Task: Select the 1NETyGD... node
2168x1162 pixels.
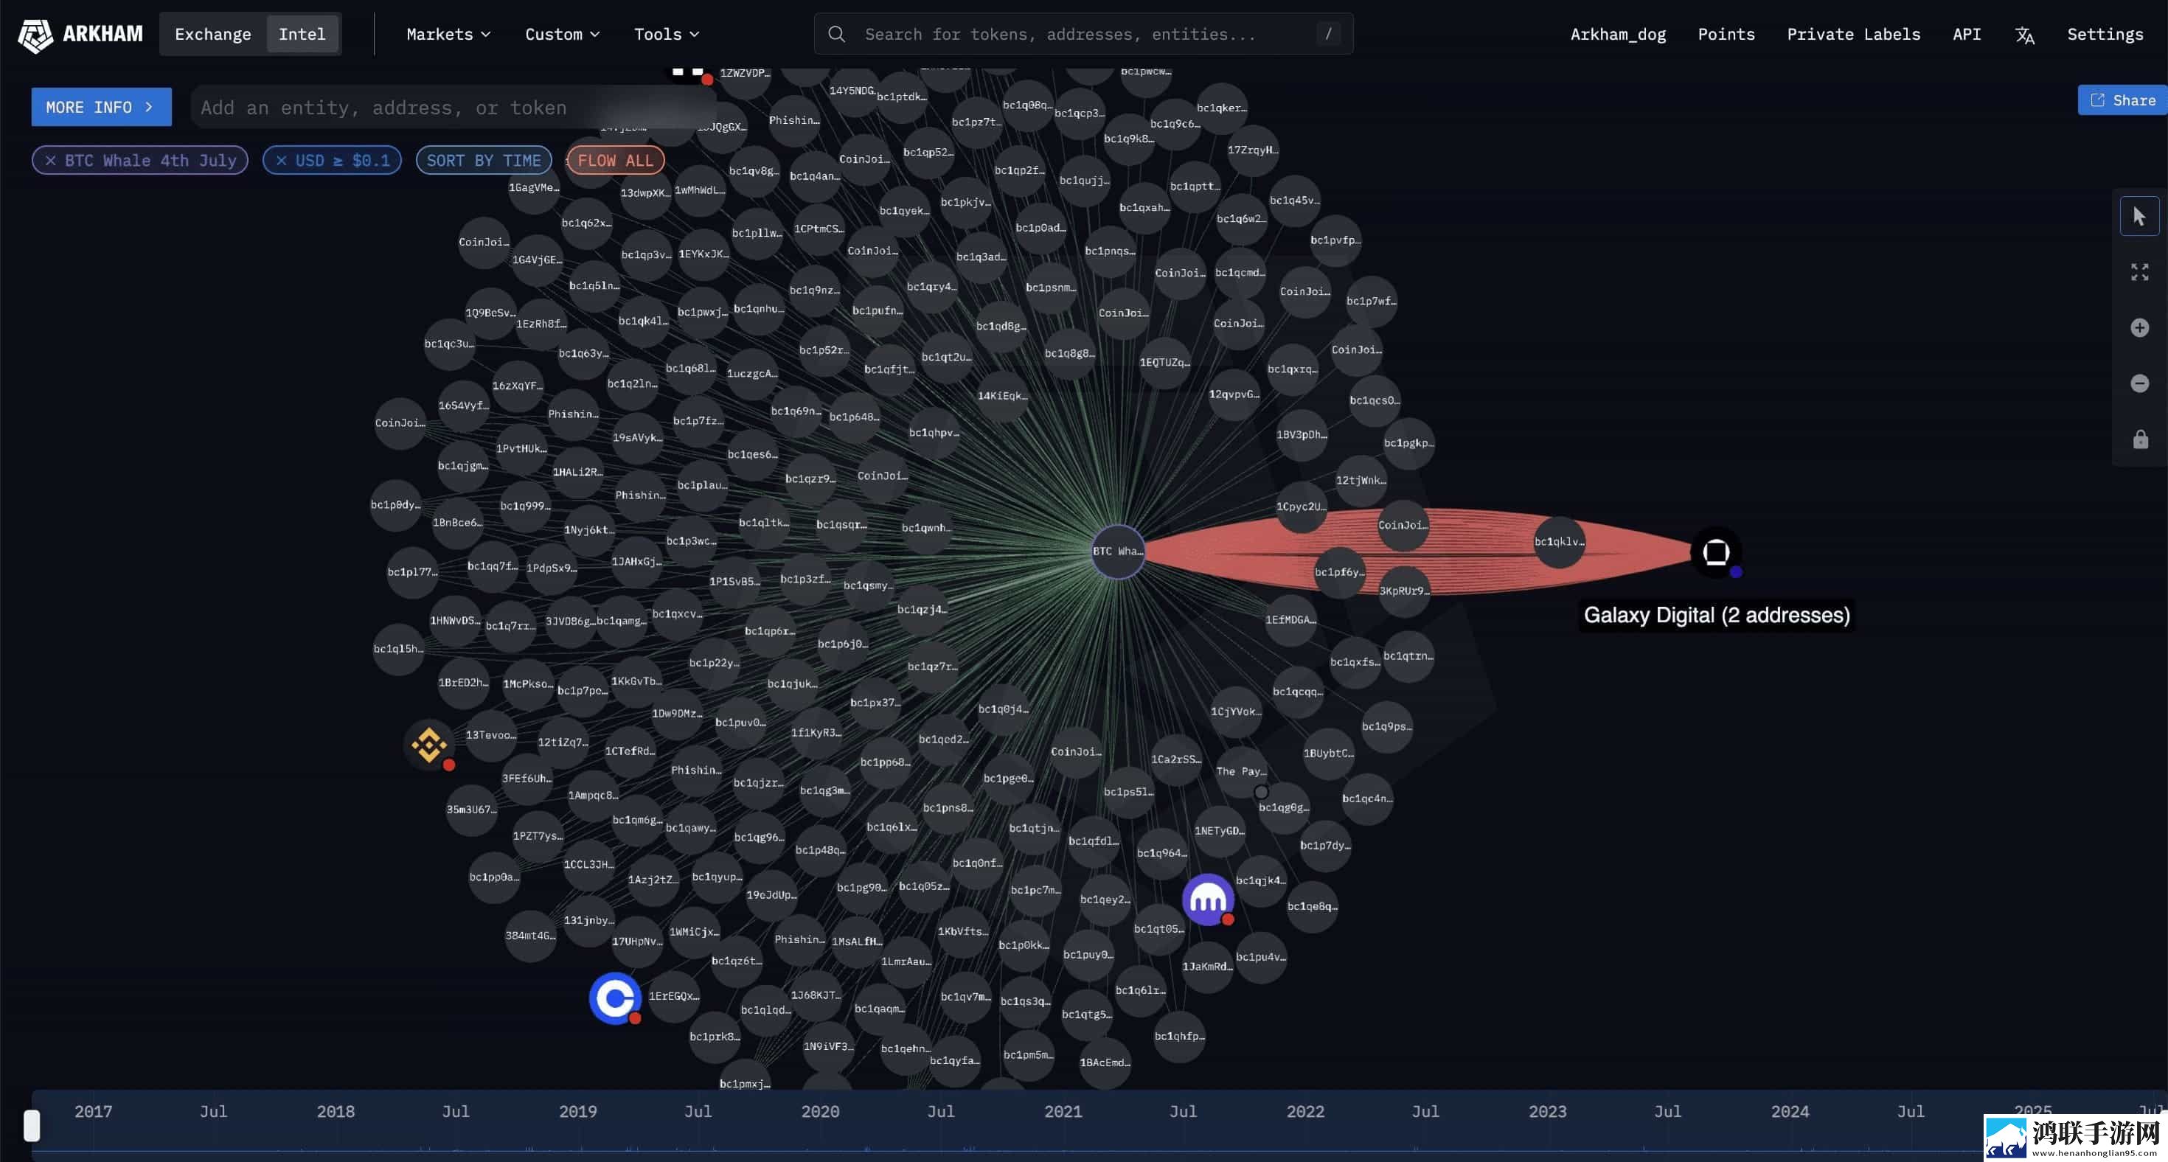Action: 1219,832
